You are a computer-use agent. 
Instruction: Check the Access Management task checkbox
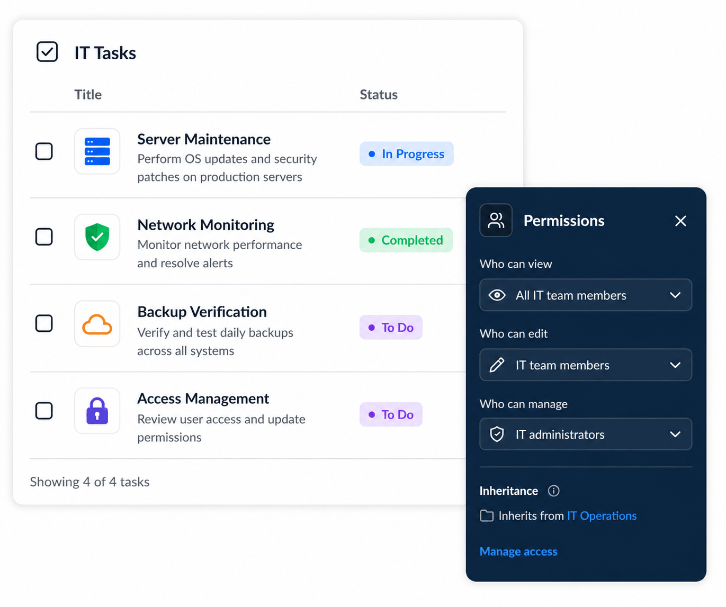pyautogui.click(x=44, y=411)
